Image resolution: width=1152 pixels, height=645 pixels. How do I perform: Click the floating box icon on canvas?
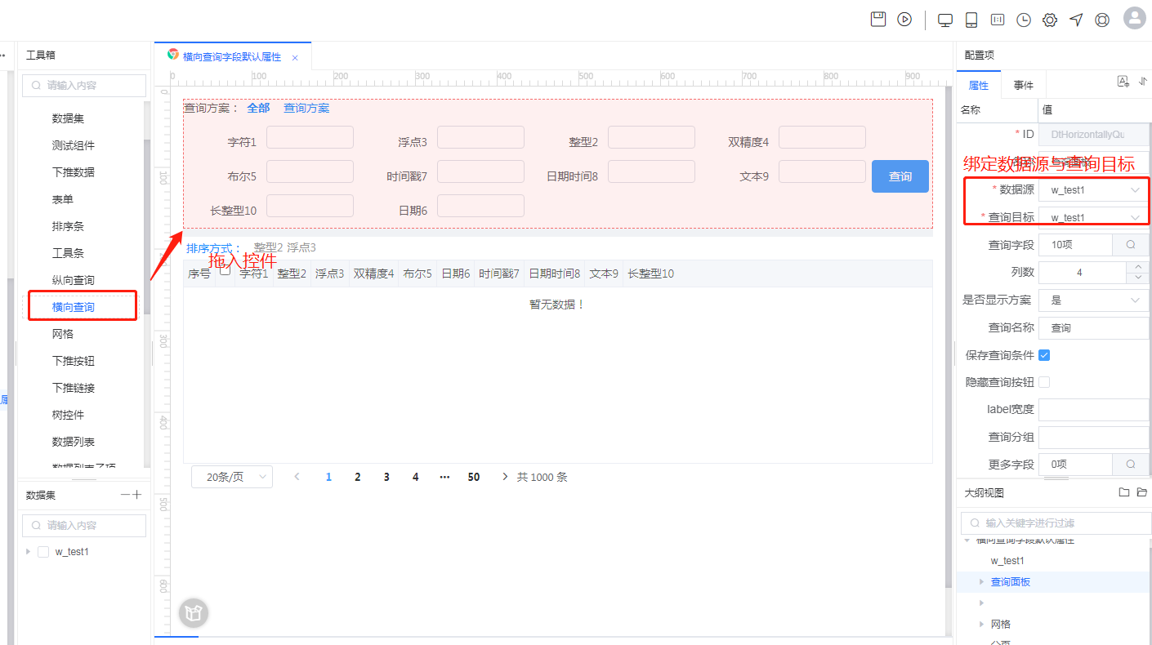coord(194,612)
